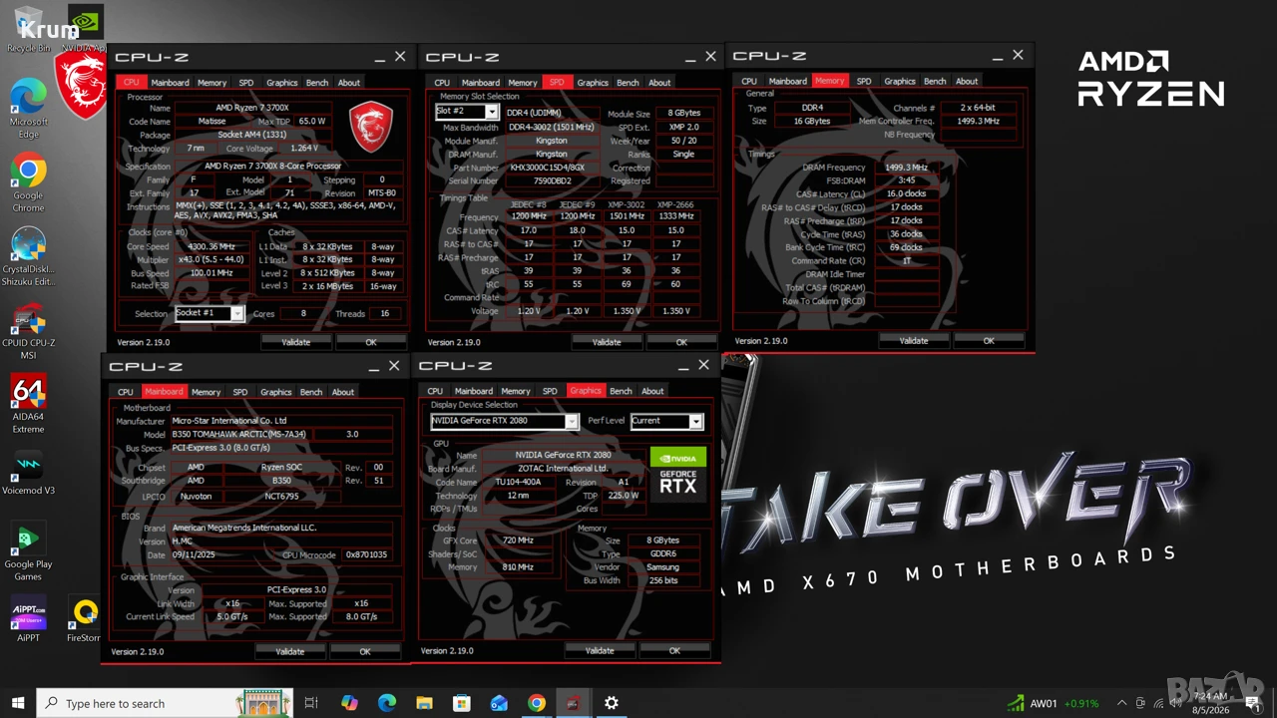
Task: Select the CPUID CPU-Z MSI desktop shortcut
Action: [x=28, y=333]
